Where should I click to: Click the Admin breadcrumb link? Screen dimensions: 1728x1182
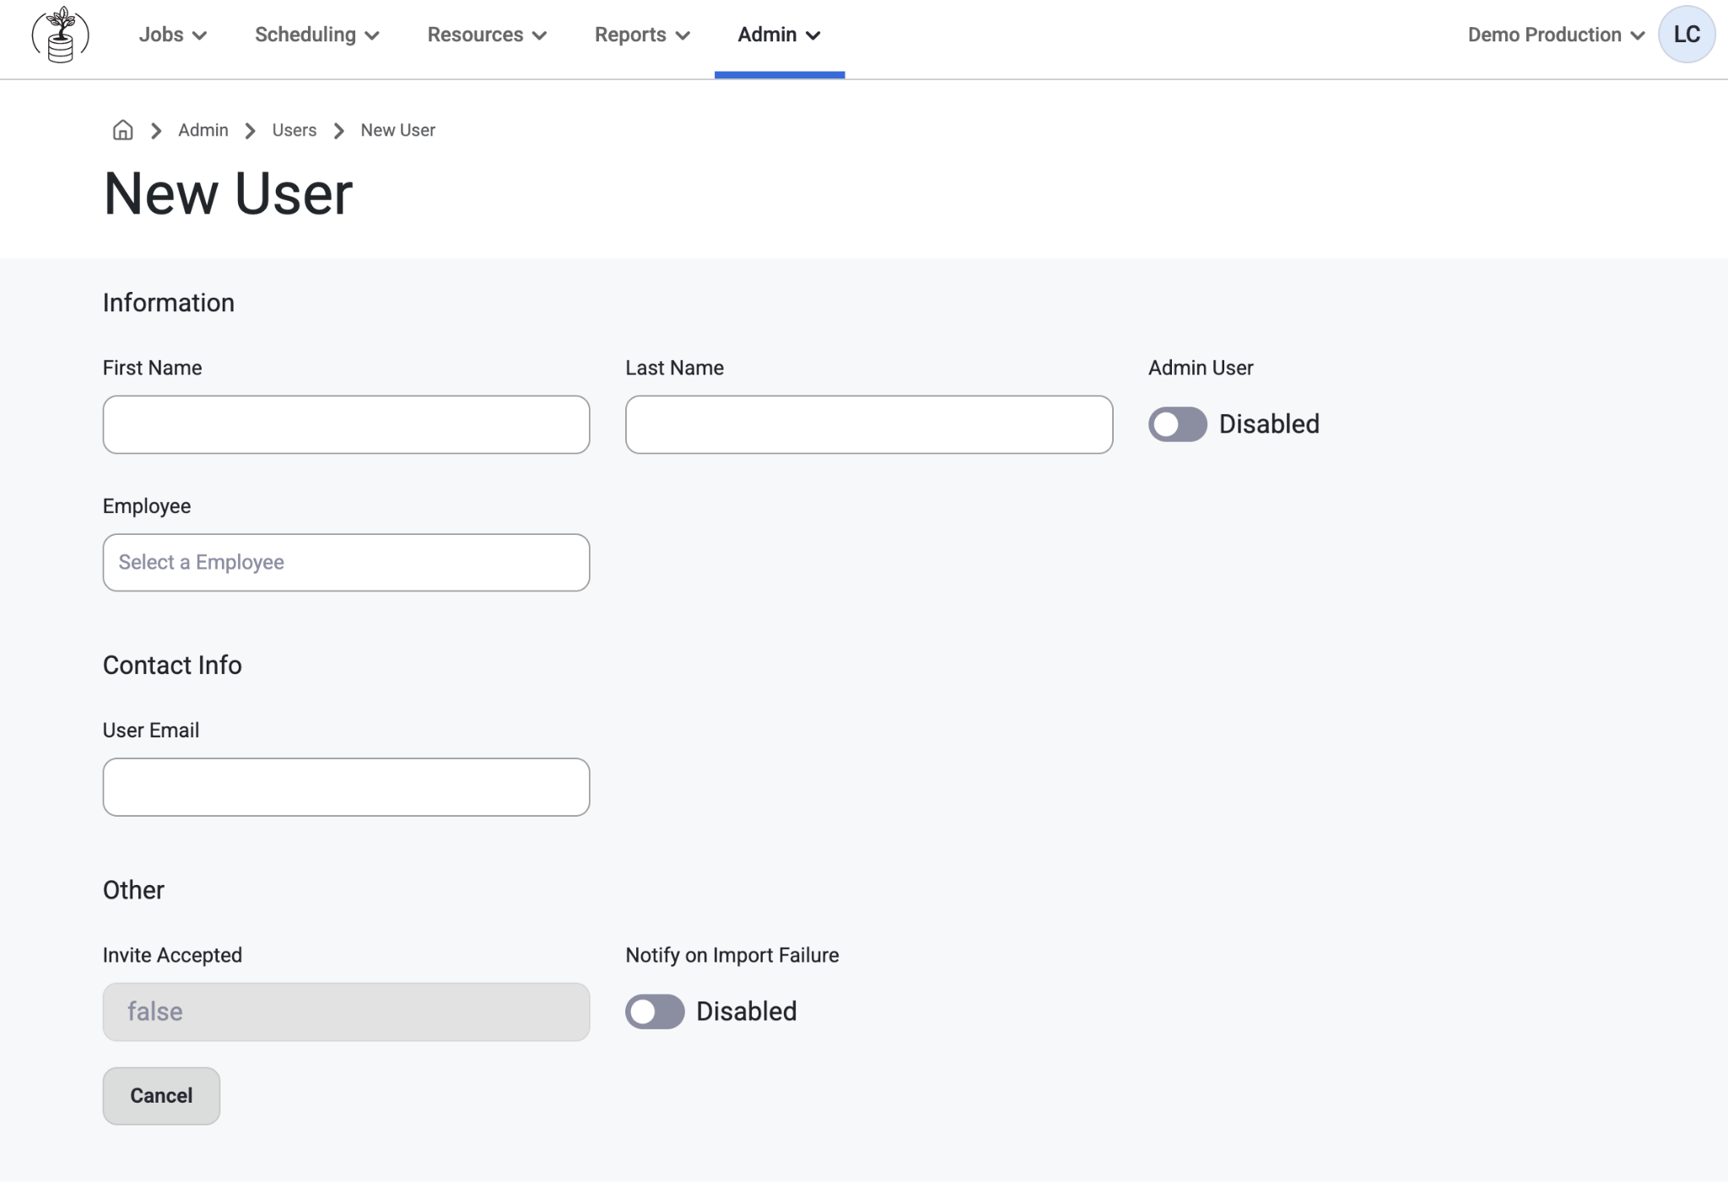tap(203, 130)
